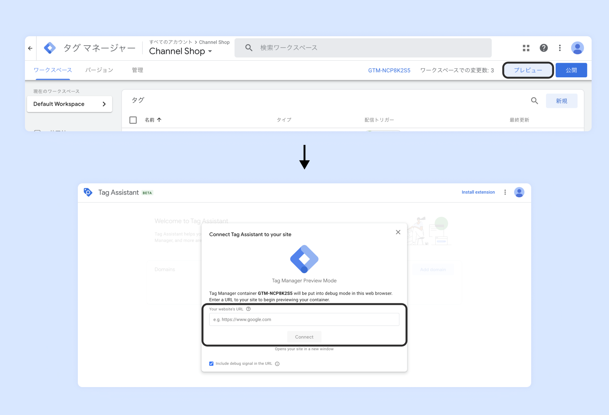
Task: Open the Google apps grid
Action: (x=526, y=48)
